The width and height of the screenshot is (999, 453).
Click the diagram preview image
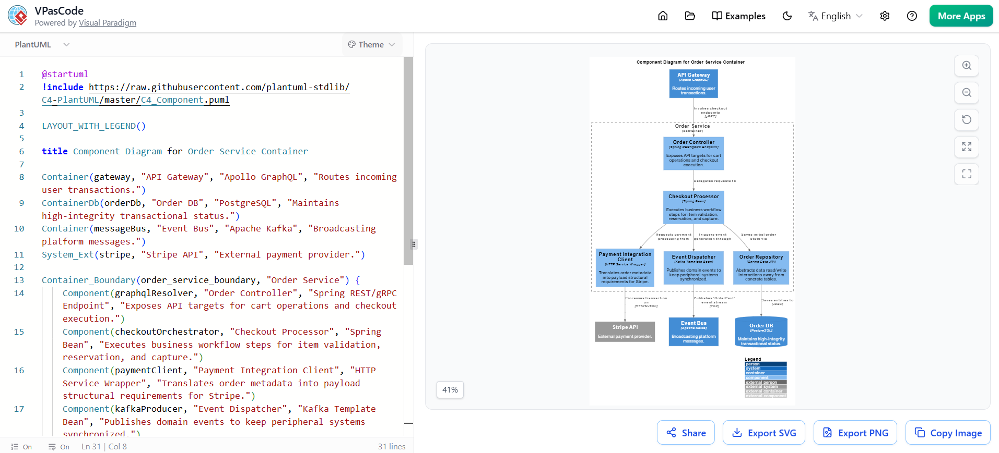pyautogui.click(x=692, y=231)
